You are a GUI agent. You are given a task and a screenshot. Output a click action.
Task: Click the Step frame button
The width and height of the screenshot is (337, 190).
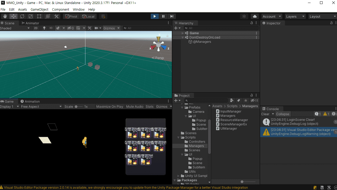click(172, 16)
